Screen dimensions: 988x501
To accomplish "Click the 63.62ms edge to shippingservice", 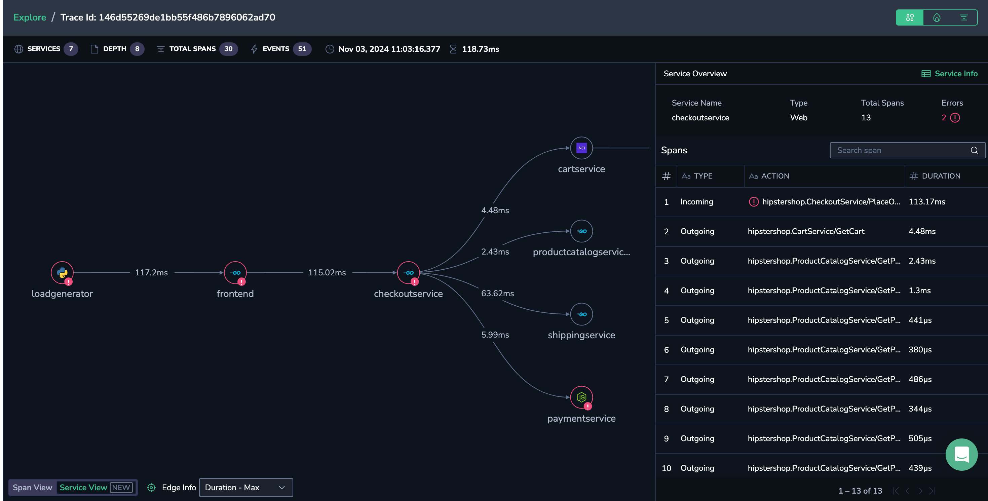I will [497, 293].
